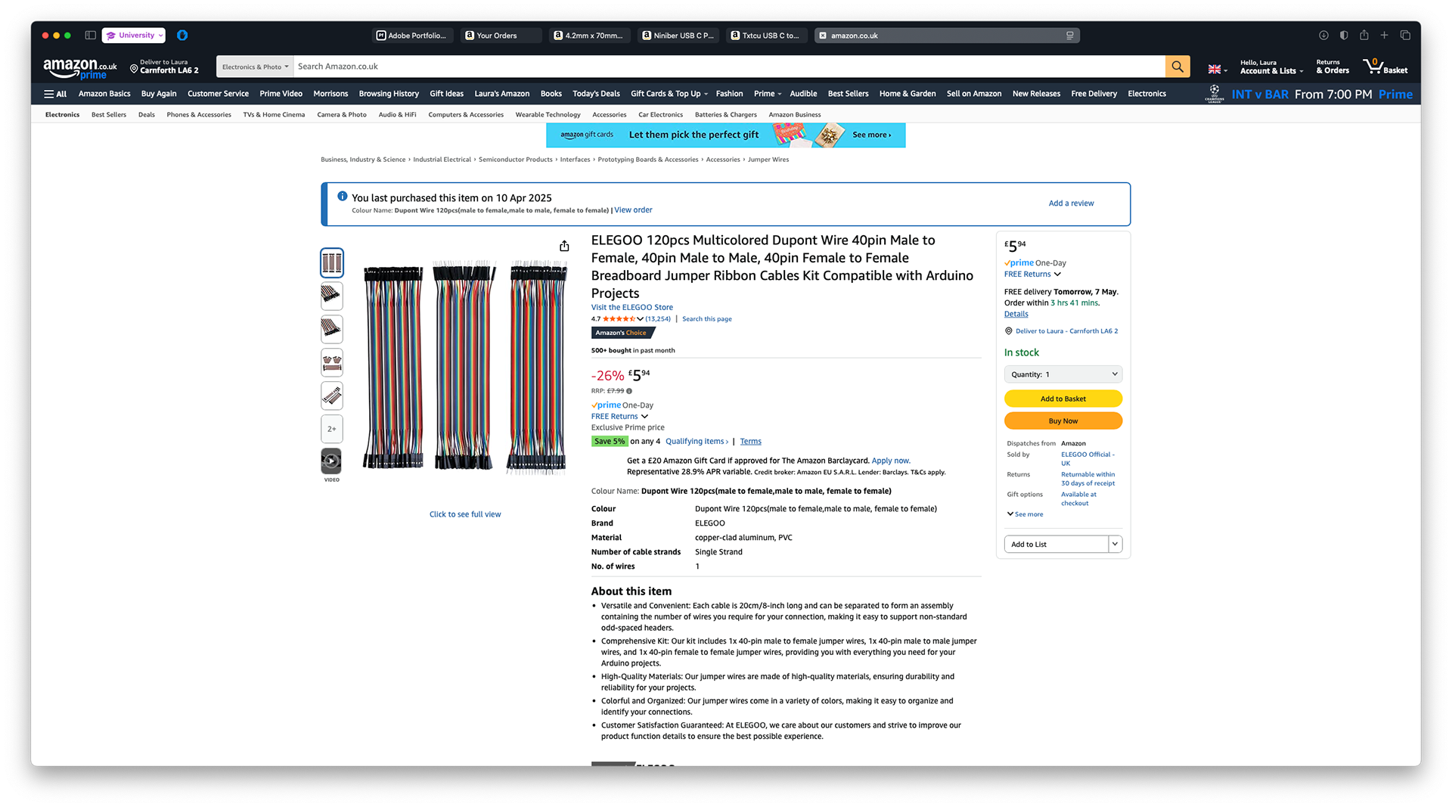Viewport: 1452px width, 807px height.
Task: Click the Add to Basket button
Action: (1063, 399)
